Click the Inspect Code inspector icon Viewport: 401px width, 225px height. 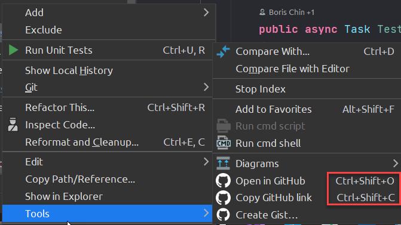(x=13, y=125)
